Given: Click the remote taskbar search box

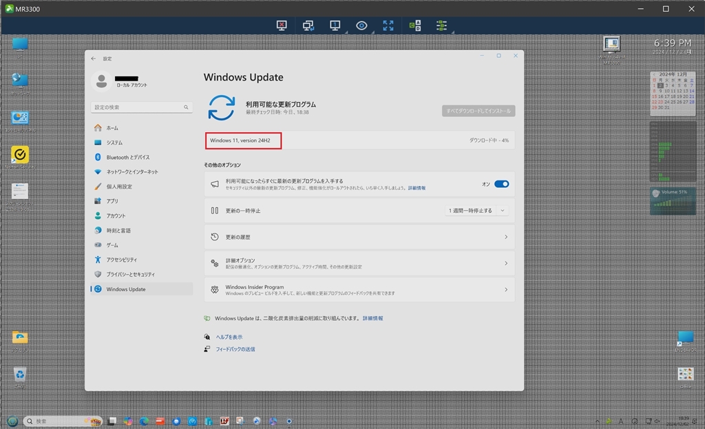Looking at the screenshot, I should [x=63, y=421].
